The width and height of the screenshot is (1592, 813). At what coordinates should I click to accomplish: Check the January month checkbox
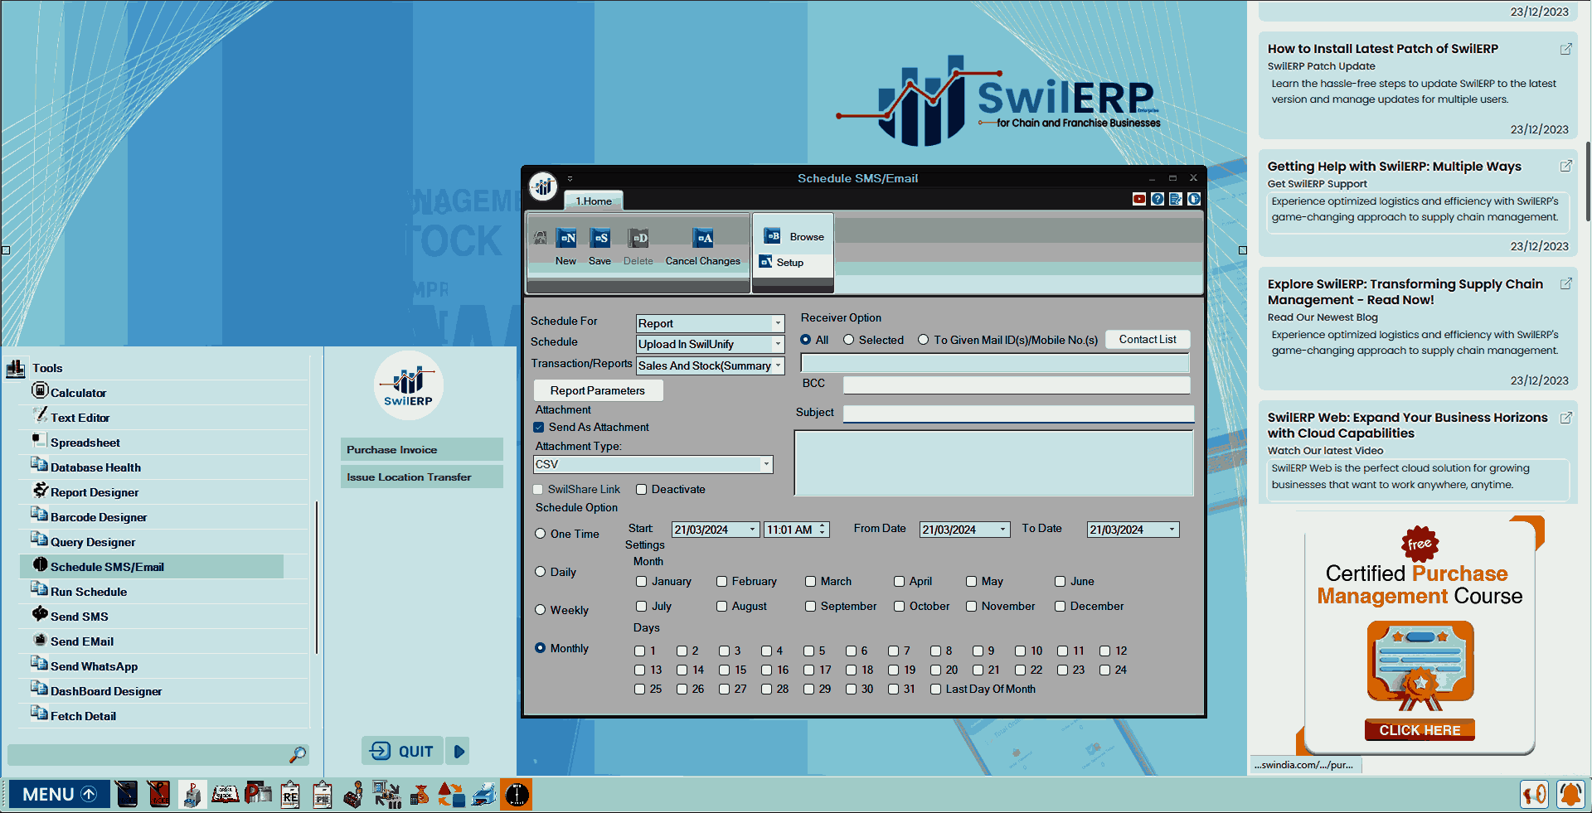coord(641,581)
